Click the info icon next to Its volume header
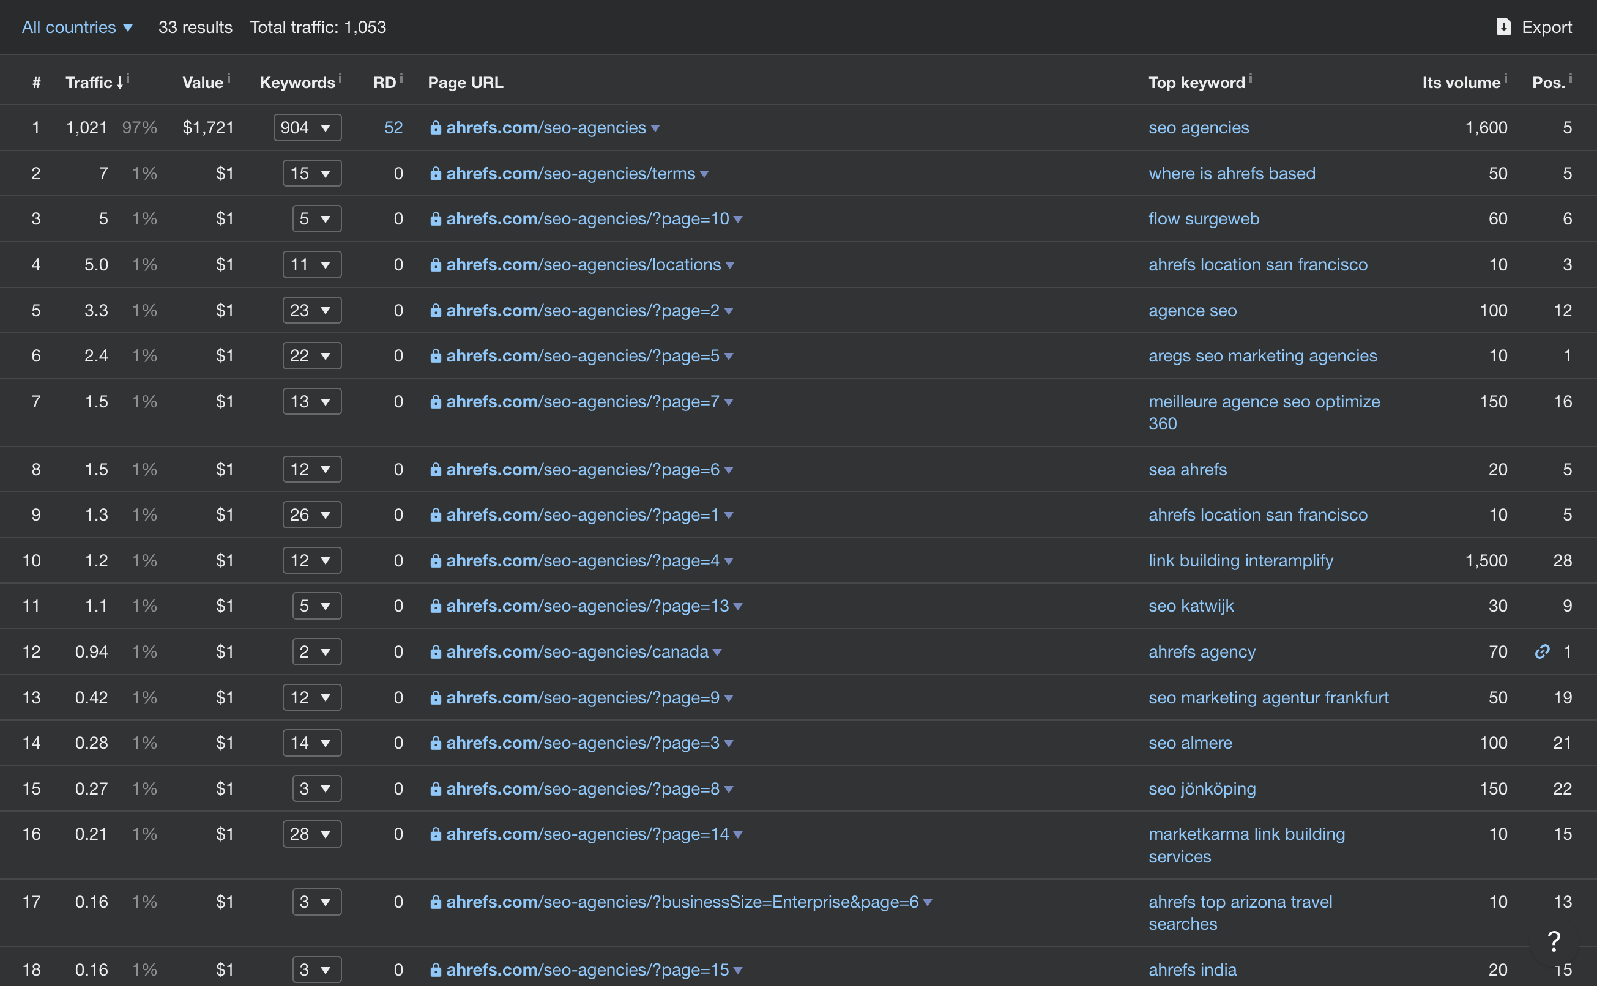The width and height of the screenshot is (1597, 986). pyautogui.click(x=1505, y=78)
